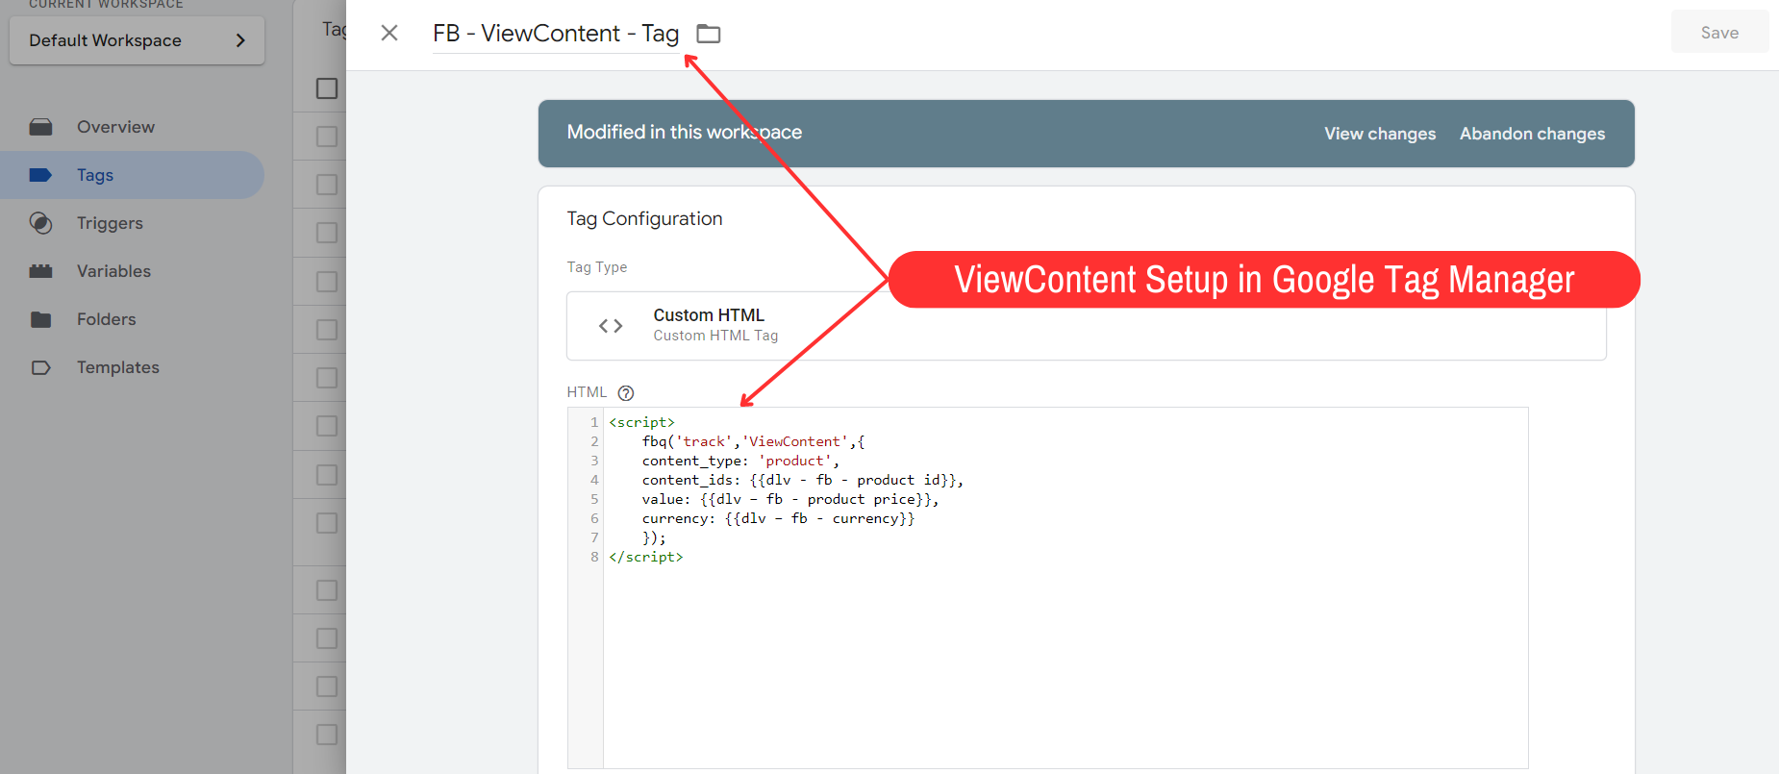
Task: Click the Folders folder icon
Action: point(40,319)
